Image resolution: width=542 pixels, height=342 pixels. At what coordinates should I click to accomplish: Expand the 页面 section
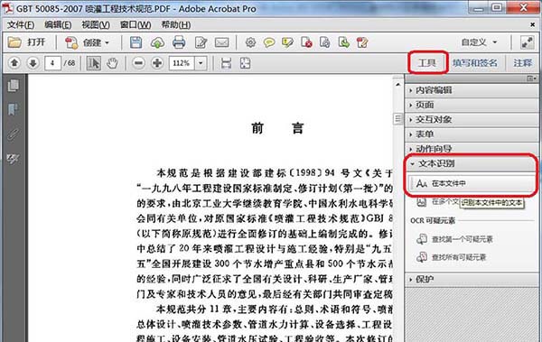click(x=472, y=105)
